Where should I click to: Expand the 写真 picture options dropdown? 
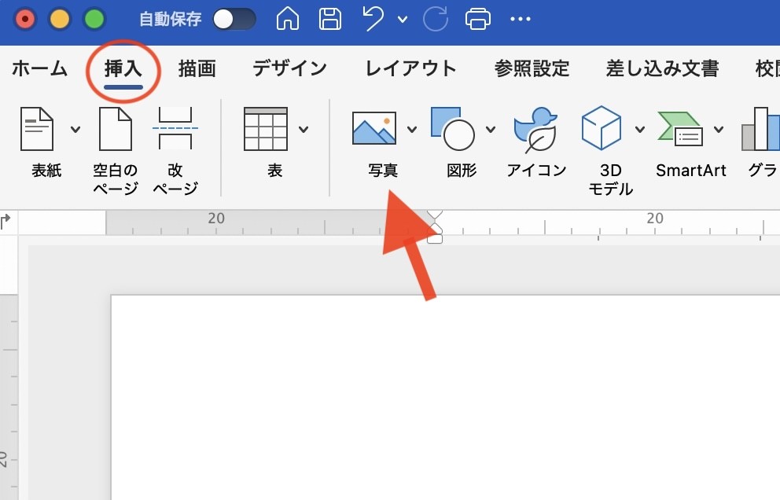pyautogui.click(x=413, y=128)
